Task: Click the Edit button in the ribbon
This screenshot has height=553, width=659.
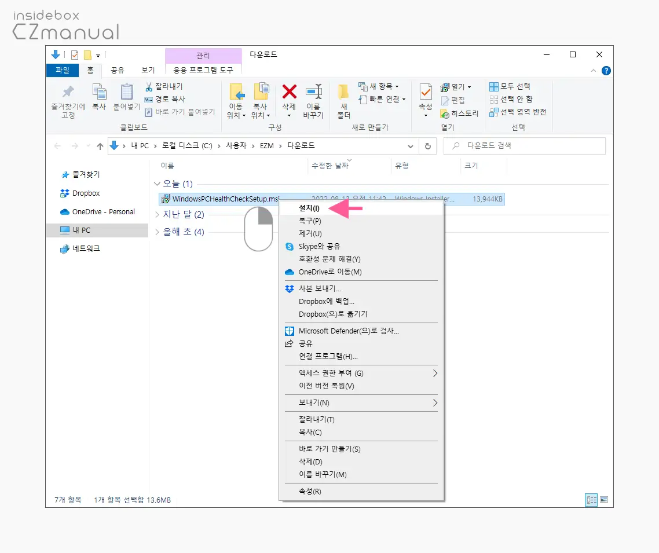Action: click(453, 100)
